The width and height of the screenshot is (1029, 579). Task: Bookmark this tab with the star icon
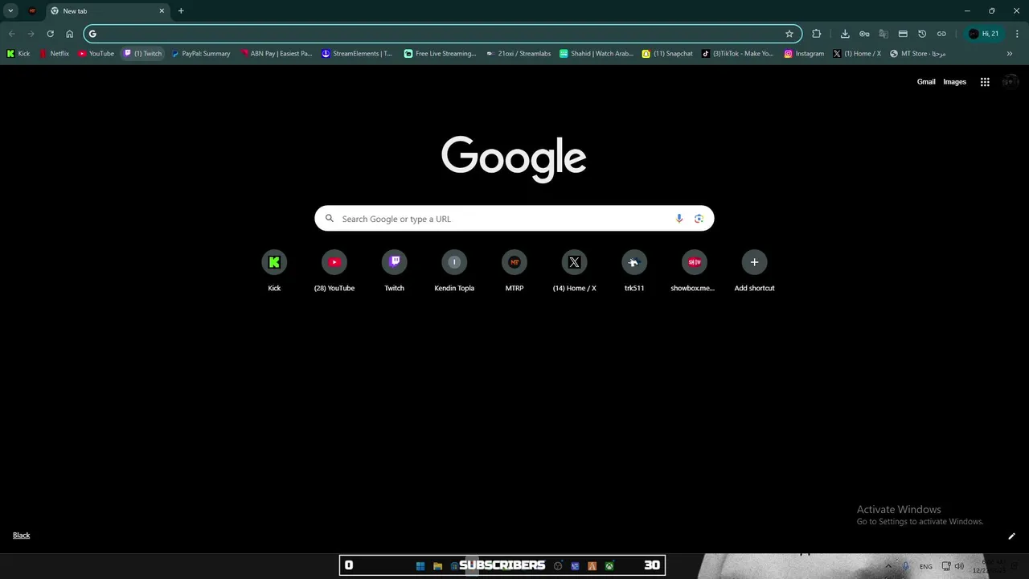[789, 34]
